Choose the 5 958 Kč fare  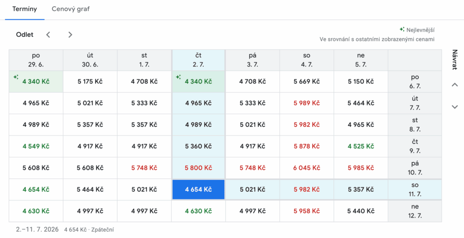307,211
